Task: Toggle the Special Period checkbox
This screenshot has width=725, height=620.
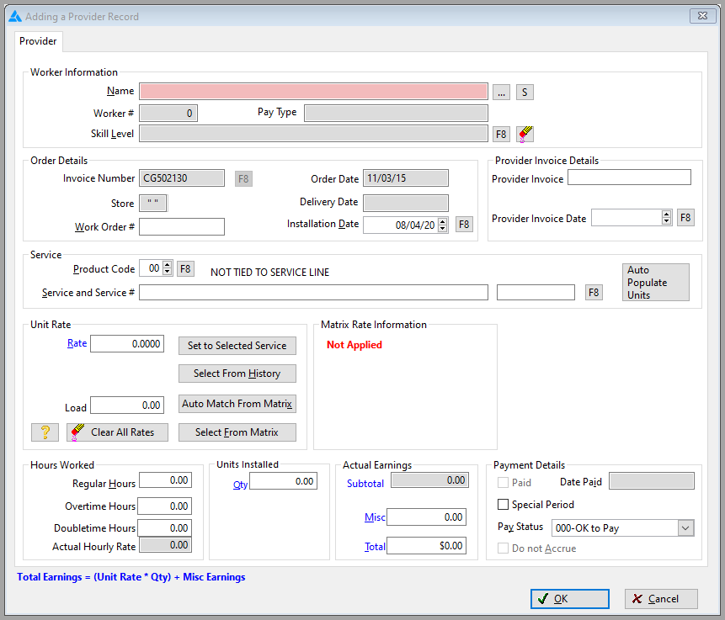Action: pos(503,505)
